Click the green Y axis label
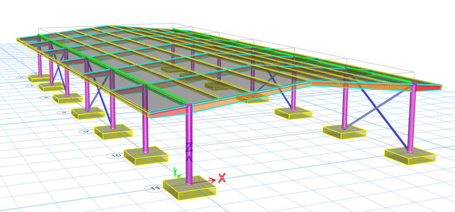The image size is (455, 212). point(175,172)
